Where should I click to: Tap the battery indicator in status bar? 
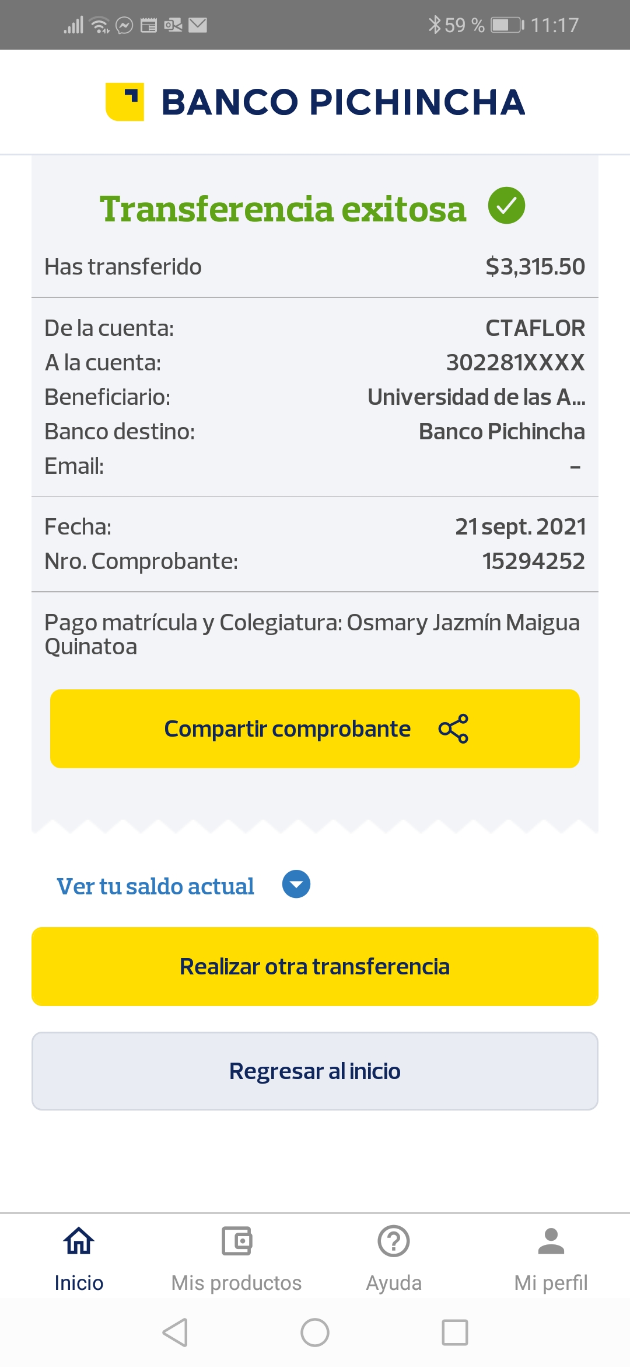507,25
